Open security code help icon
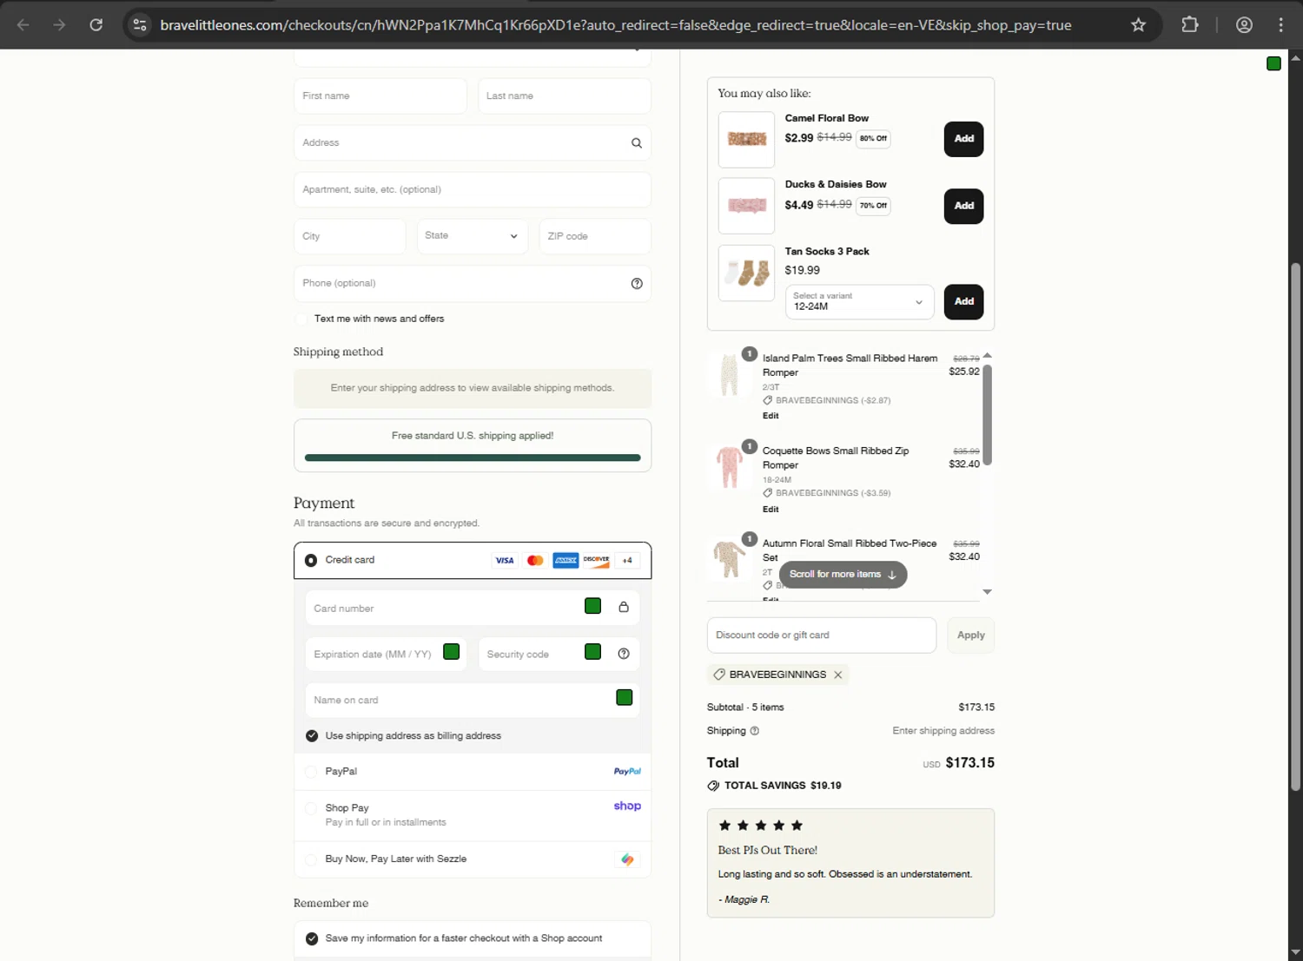The height and width of the screenshot is (961, 1303). click(x=624, y=654)
